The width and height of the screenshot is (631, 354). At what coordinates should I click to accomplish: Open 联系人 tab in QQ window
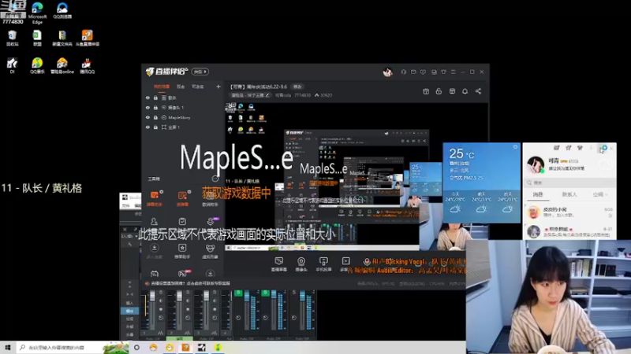pyautogui.click(x=569, y=194)
